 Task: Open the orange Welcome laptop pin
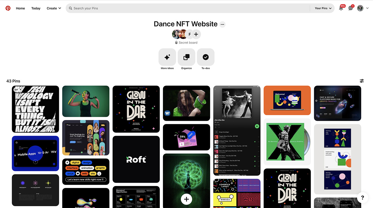287,100
